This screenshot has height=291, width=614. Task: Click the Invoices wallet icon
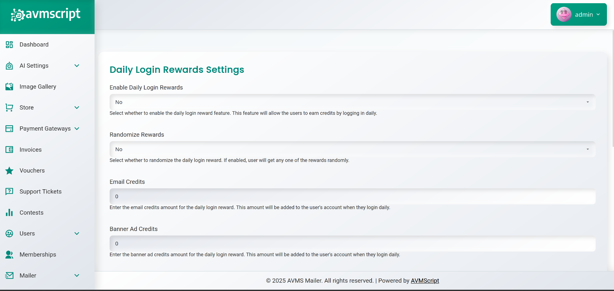click(9, 150)
